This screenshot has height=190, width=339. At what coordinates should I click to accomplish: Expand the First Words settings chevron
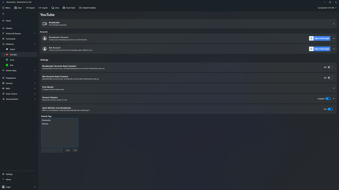334,88
